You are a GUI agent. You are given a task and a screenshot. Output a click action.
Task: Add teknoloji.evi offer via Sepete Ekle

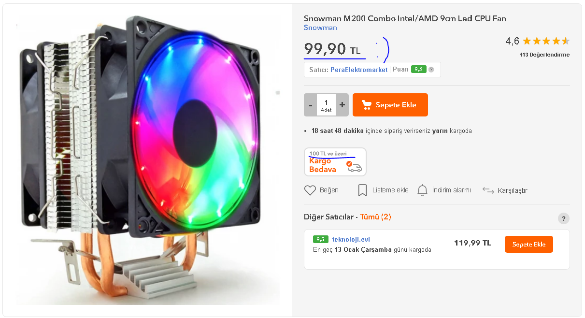(x=529, y=244)
